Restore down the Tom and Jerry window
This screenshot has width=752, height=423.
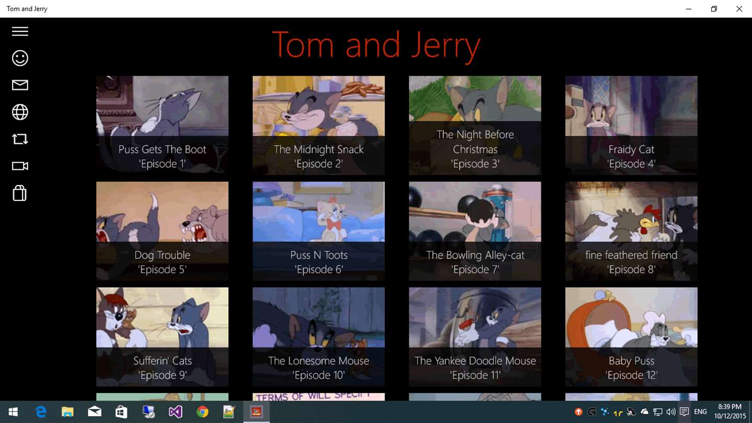pos(714,9)
